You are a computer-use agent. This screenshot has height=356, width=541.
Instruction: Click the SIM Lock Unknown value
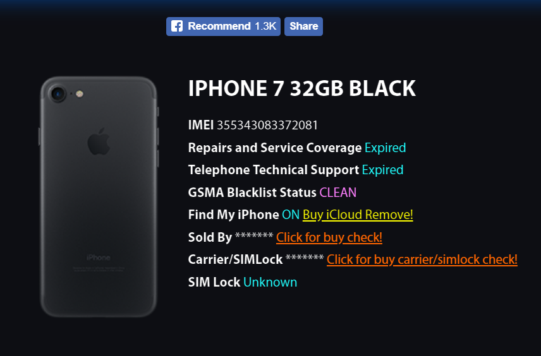(270, 282)
